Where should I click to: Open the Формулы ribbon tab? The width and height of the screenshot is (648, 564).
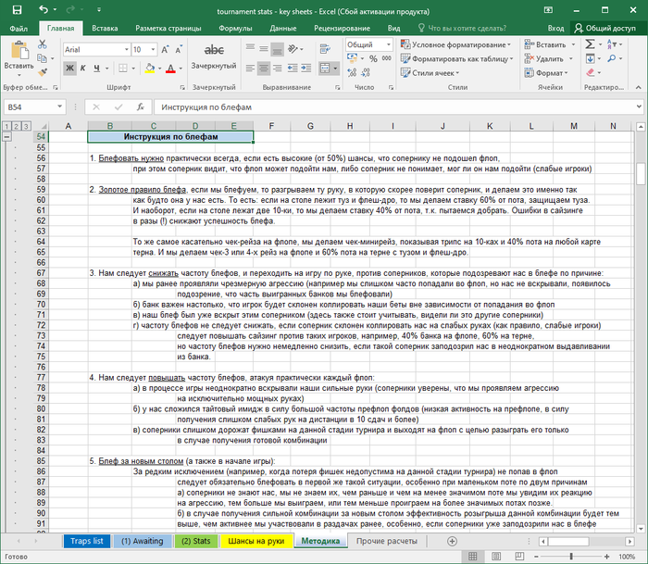tap(235, 28)
